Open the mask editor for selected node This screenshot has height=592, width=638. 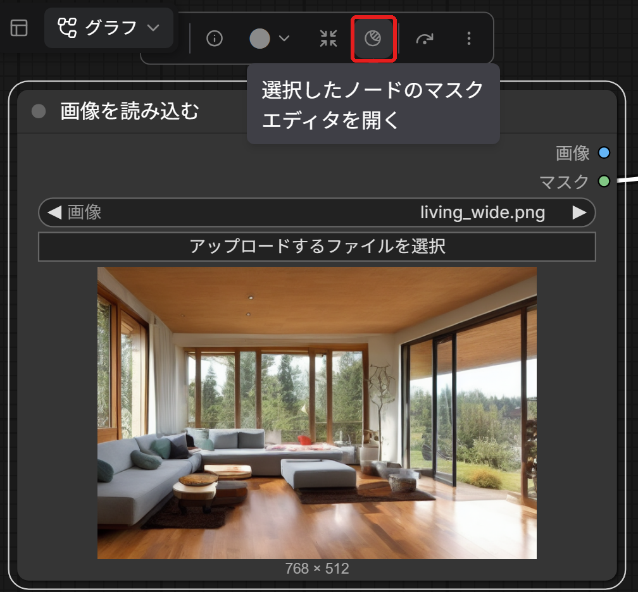click(x=373, y=39)
